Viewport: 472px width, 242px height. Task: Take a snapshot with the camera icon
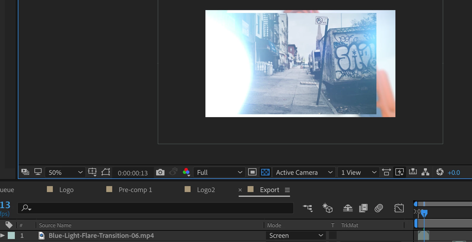[160, 172]
